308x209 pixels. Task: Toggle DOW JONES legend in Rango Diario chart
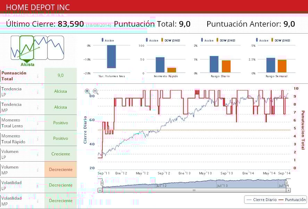click(x=226, y=40)
